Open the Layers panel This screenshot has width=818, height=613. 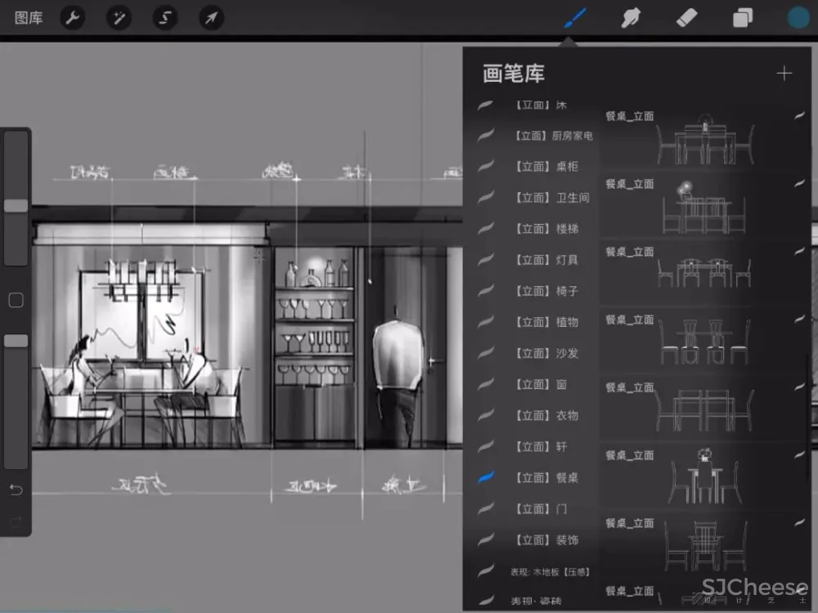pos(742,18)
